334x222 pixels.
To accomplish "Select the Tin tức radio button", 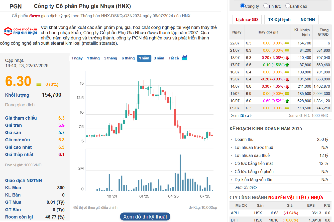I will click(x=266, y=6).
